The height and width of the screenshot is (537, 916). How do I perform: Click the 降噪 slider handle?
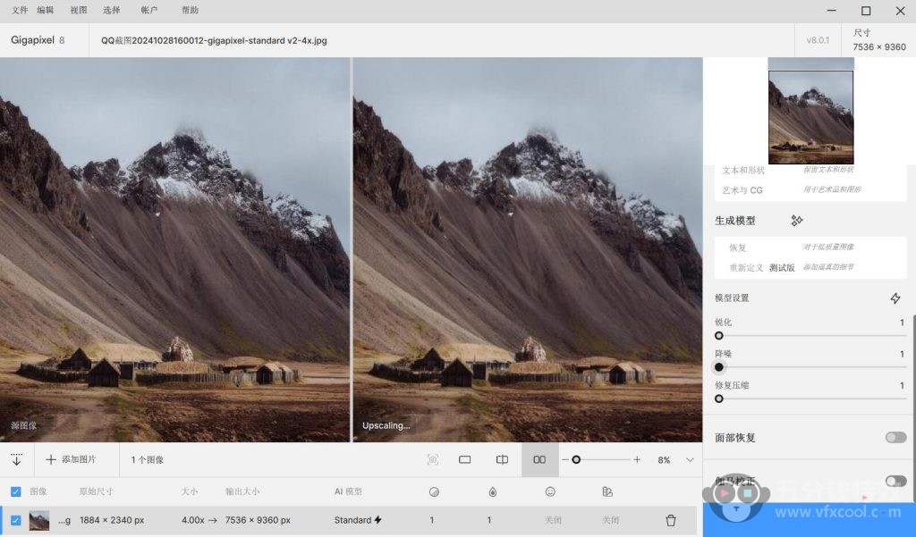[x=719, y=367]
